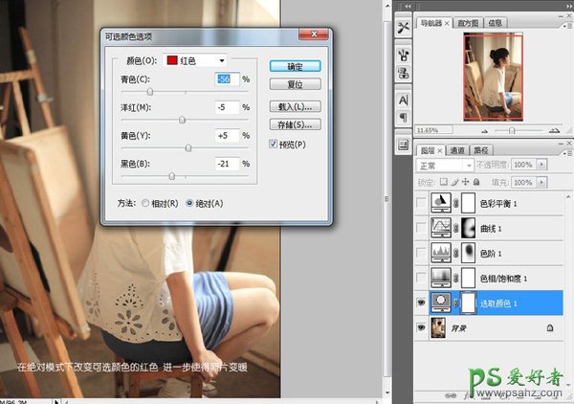Click the lock position icon in Layers

point(463,180)
